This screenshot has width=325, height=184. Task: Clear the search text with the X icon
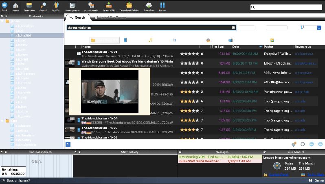(233, 28)
